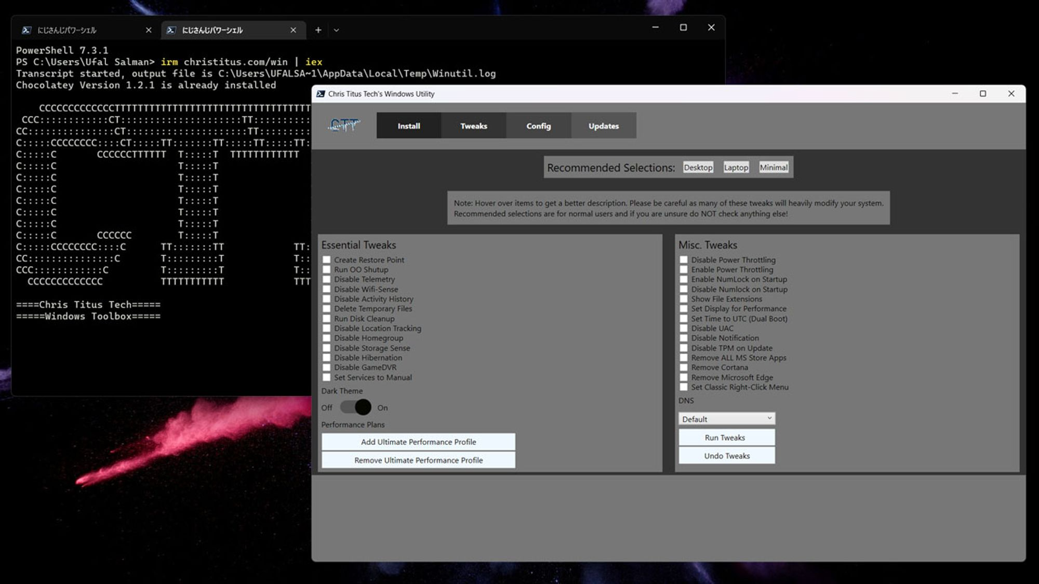Tick Disable GameDVR
Screen dimensions: 1039x584
pyautogui.click(x=326, y=368)
